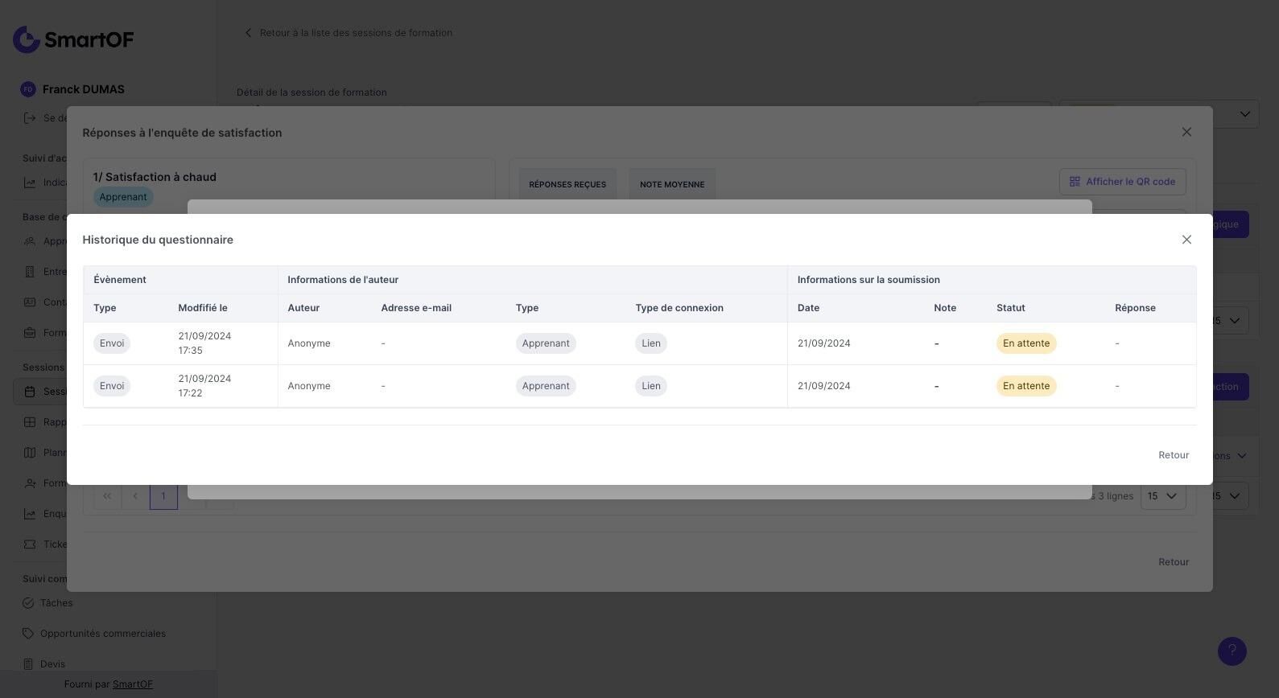
Task: Open the rows-per-page 15 dropdown beside '3 lignes'
Action: coord(1163,496)
